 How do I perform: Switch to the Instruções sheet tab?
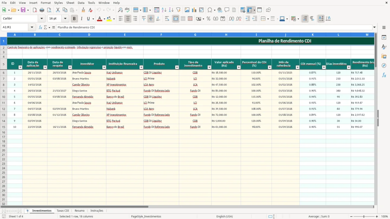[97, 211]
